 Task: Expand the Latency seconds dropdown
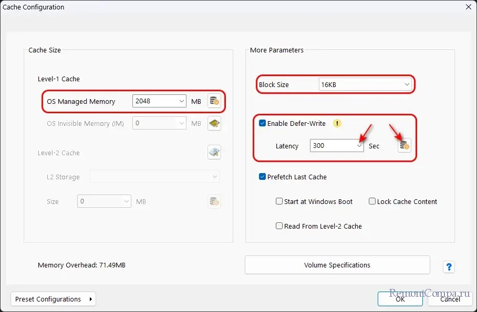click(359, 146)
